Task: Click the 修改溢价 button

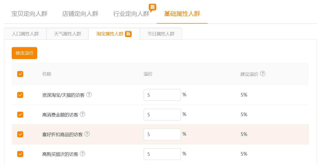Action: tap(24, 53)
